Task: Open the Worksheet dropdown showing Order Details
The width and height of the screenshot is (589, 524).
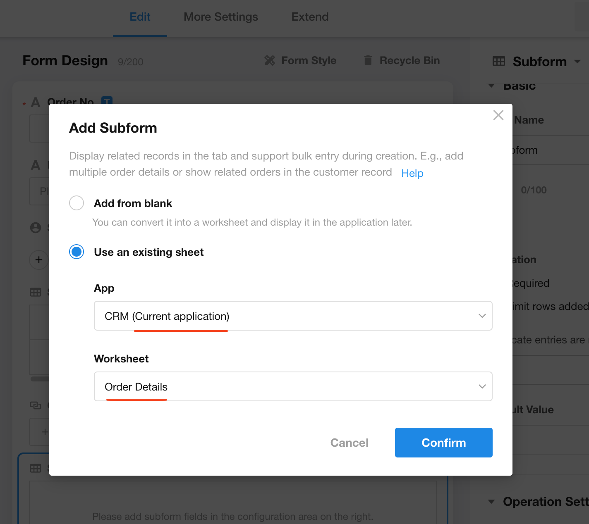Action: coord(293,386)
